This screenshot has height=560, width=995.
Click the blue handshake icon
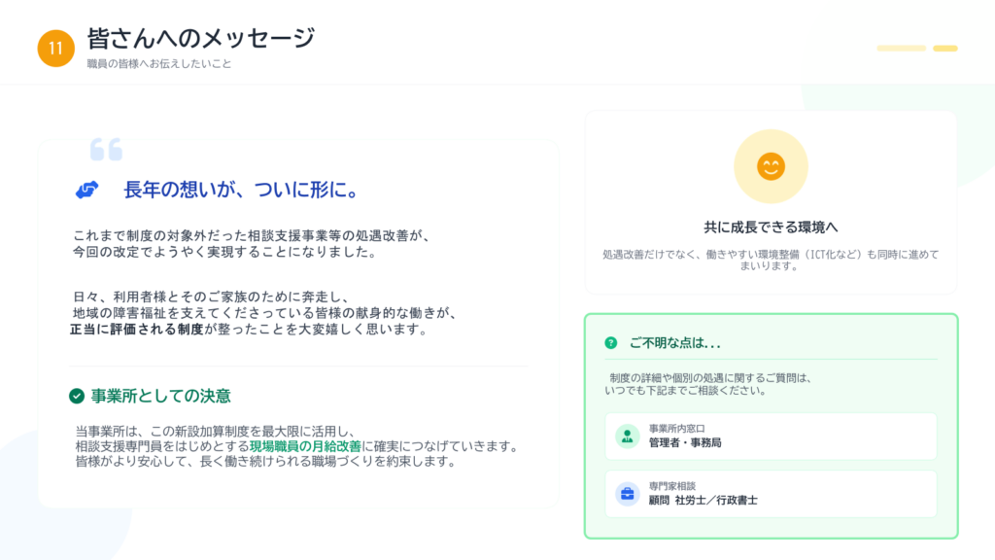click(x=87, y=191)
